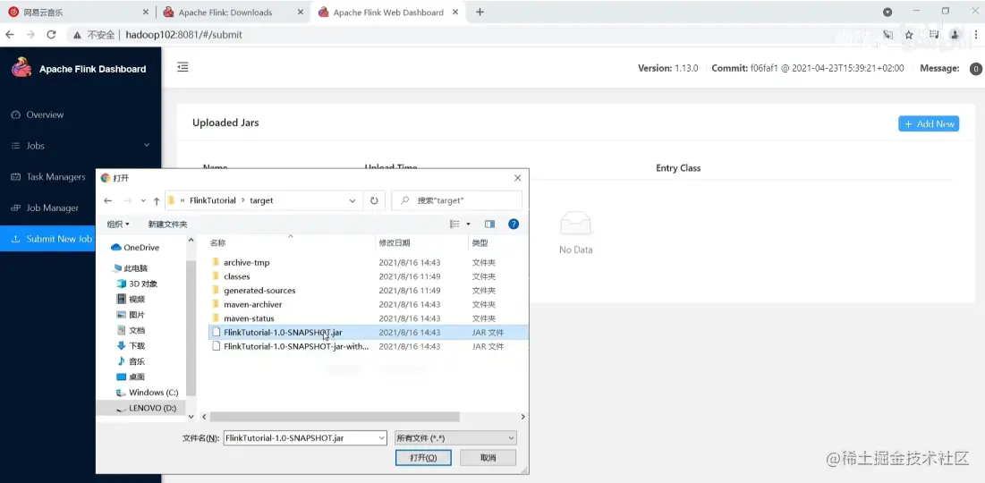Select Submit New Job menu item

pyautogui.click(x=47, y=239)
